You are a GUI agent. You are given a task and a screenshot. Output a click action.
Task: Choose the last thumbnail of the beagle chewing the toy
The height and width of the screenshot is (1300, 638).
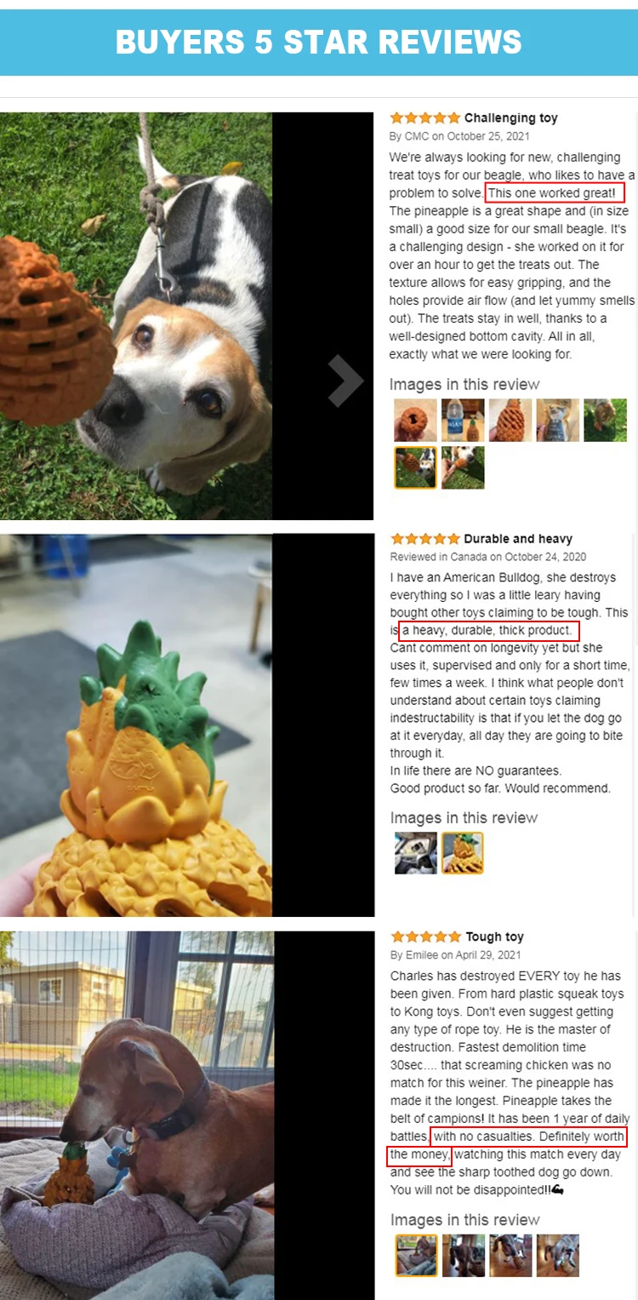pos(463,467)
